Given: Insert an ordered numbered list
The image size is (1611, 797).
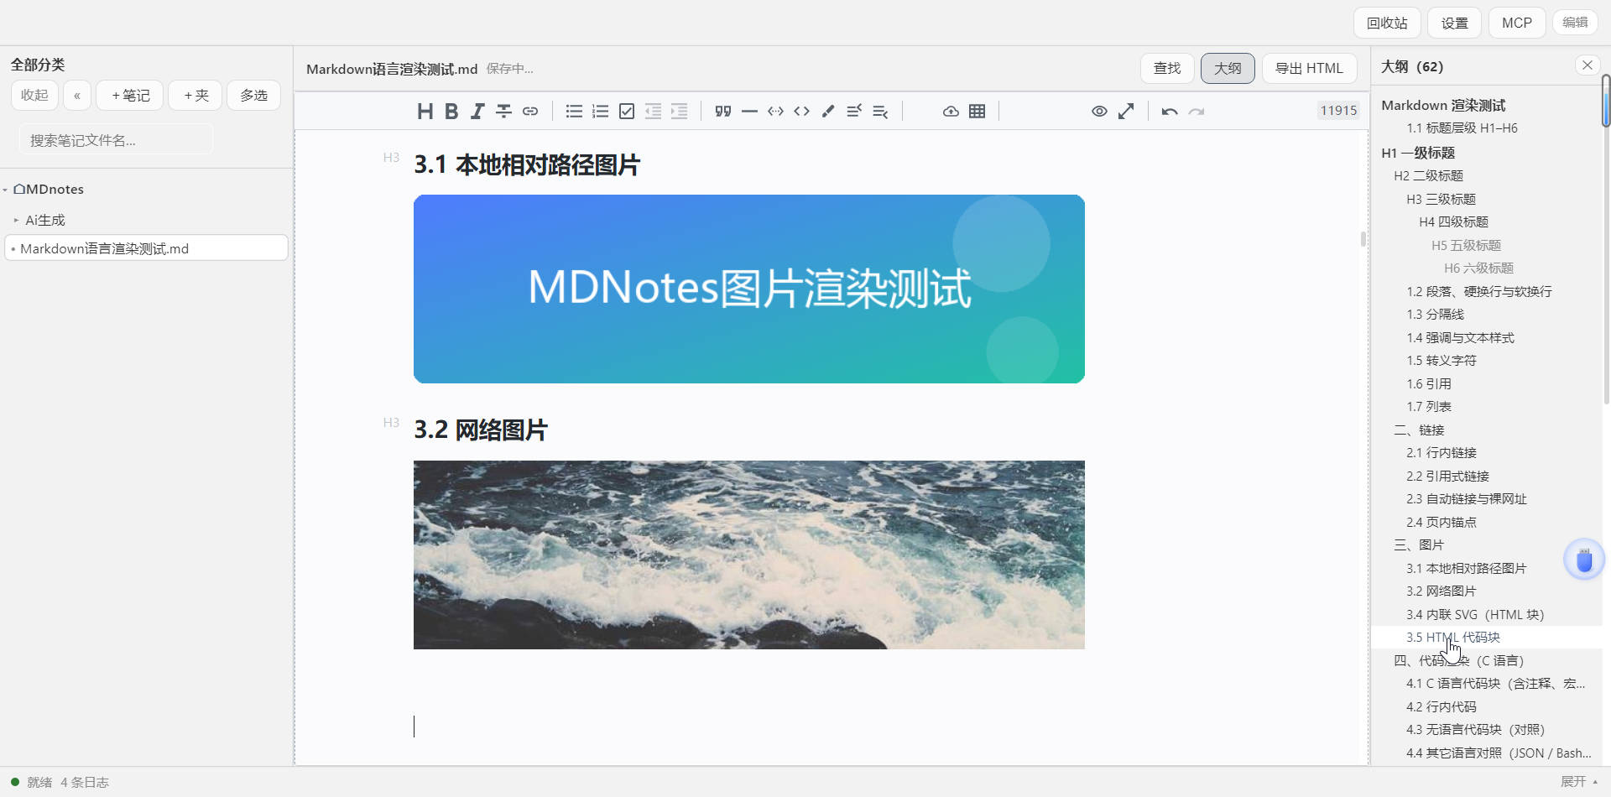Looking at the screenshot, I should pyautogui.click(x=600, y=111).
